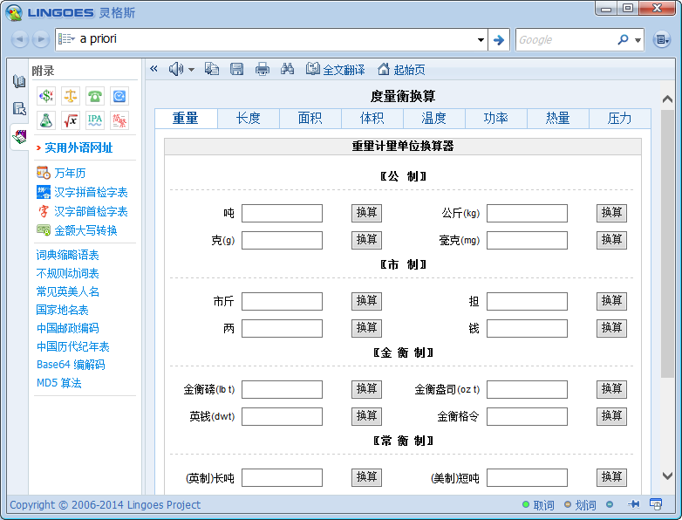
Task: Click the 克(g) input field
Action: point(282,240)
